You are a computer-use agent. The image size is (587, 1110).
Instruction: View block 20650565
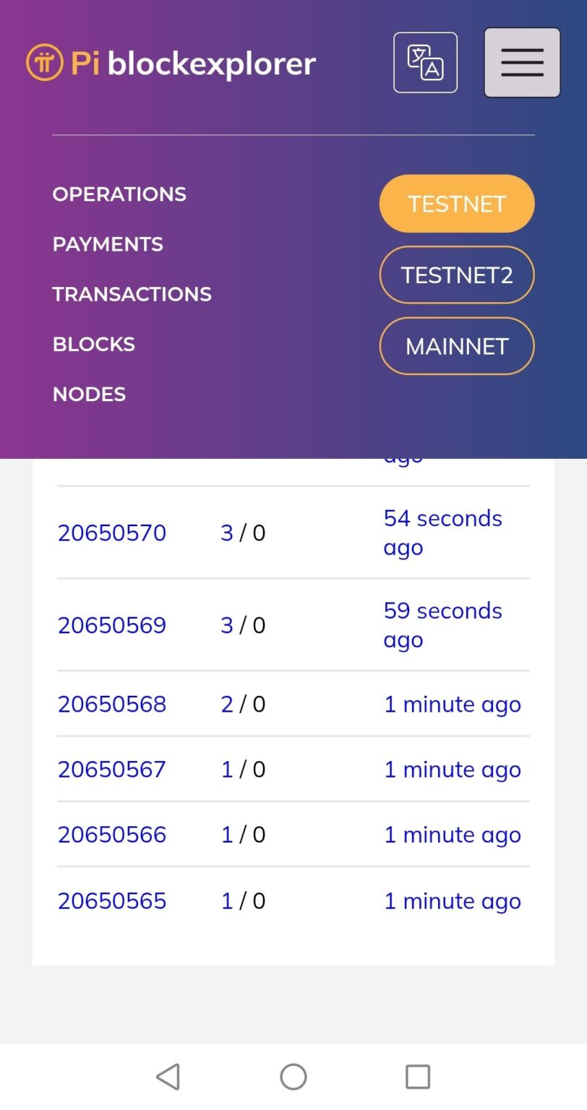click(112, 900)
